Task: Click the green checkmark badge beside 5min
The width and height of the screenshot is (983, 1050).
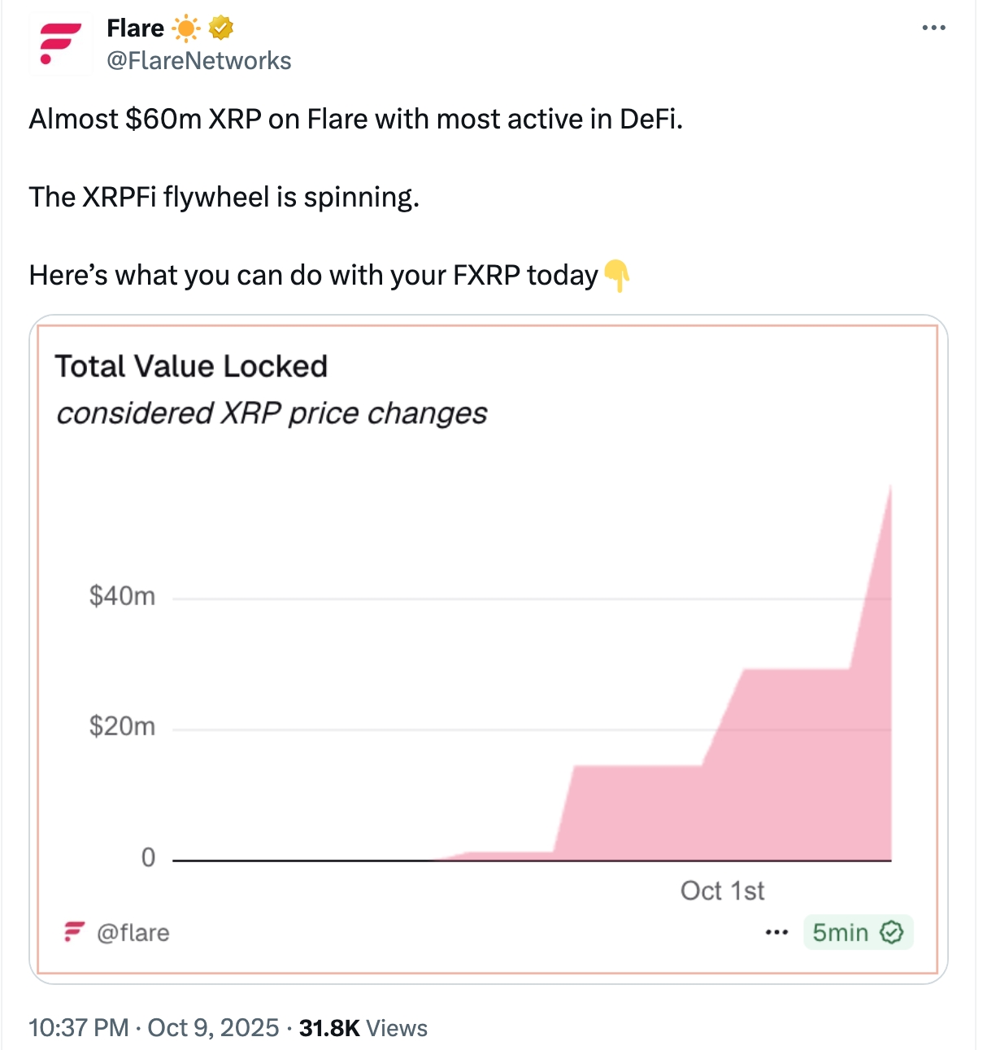Action: pos(893,933)
